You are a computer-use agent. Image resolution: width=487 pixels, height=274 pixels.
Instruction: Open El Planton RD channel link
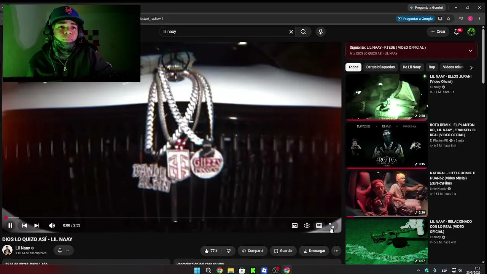click(439, 140)
